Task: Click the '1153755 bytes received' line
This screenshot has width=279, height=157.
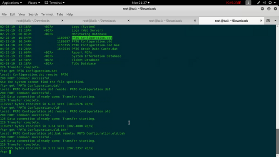Action: 47,148
